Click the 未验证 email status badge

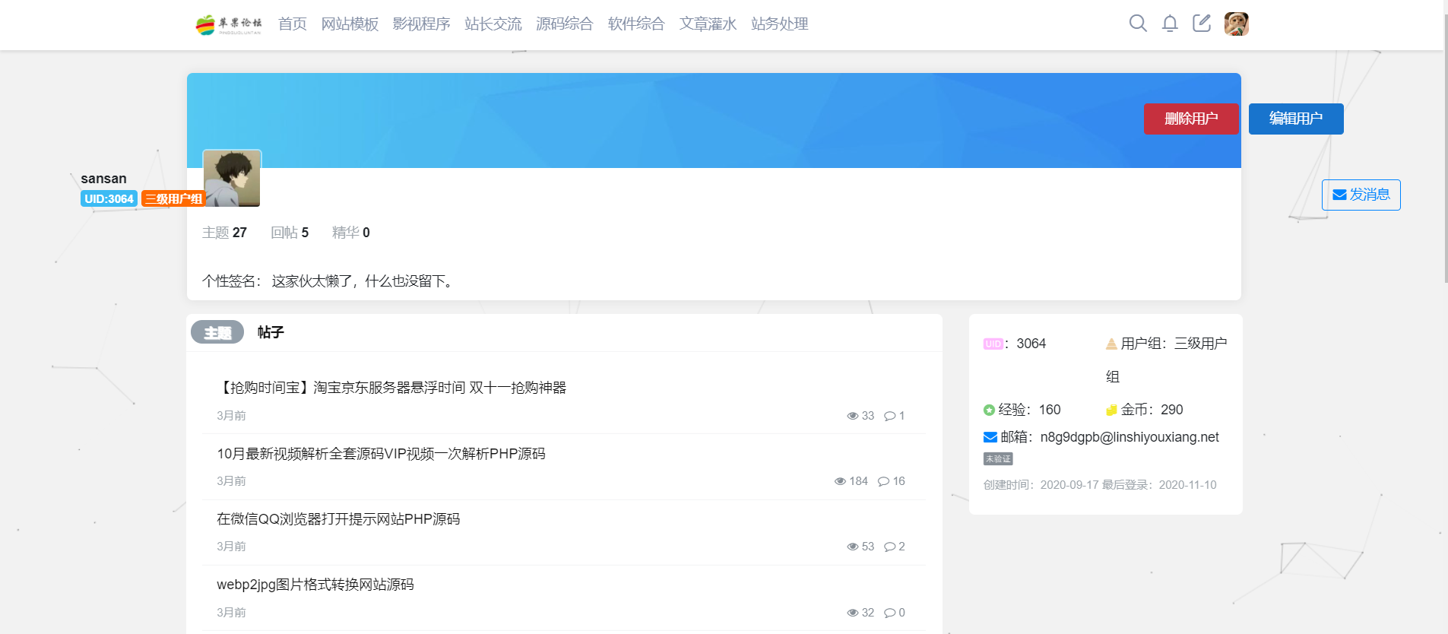click(x=998, y=459)
